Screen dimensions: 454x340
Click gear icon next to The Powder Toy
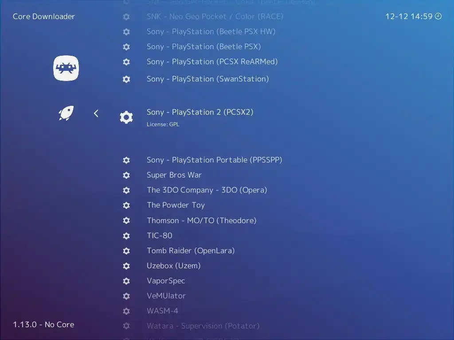coord(126,205)
